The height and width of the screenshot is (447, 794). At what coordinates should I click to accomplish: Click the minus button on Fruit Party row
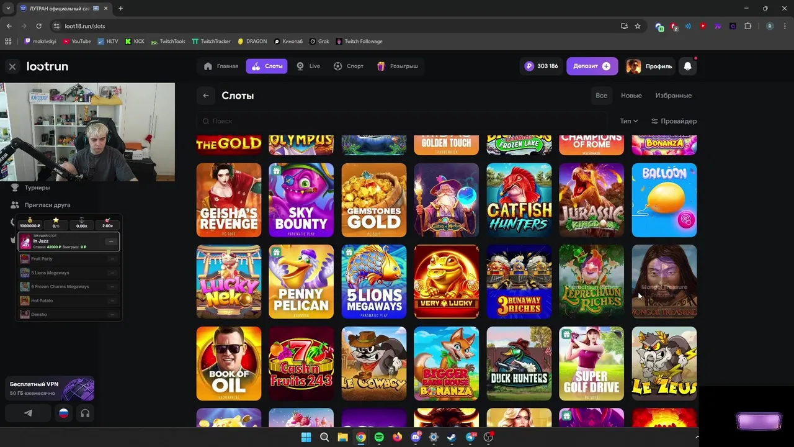click(112, 259)
